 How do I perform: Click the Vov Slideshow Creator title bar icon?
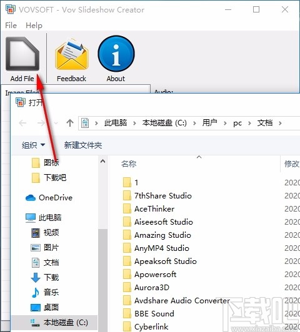tap(11, 9)
